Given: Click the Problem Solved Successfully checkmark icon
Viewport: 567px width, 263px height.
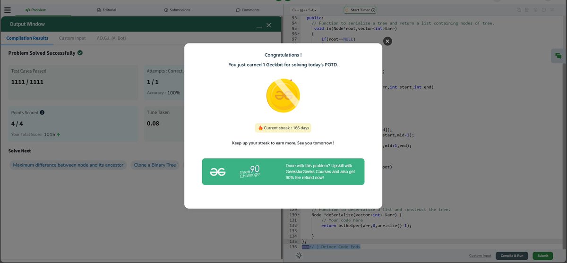Looking at the screenshot, I should pyautogui.click(x=80, y=53).
